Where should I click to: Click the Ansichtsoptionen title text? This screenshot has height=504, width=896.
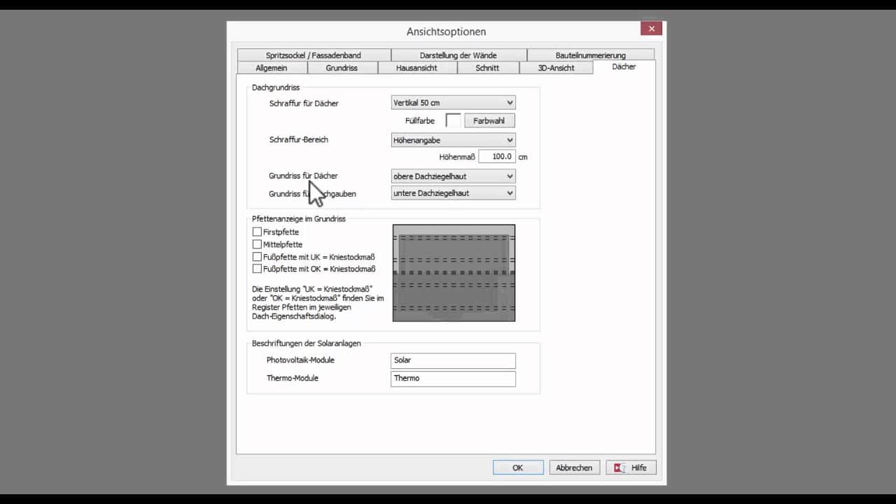point(446,31)
